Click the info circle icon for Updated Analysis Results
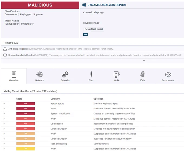Screen dimensions: 184x151 point(5,55)
